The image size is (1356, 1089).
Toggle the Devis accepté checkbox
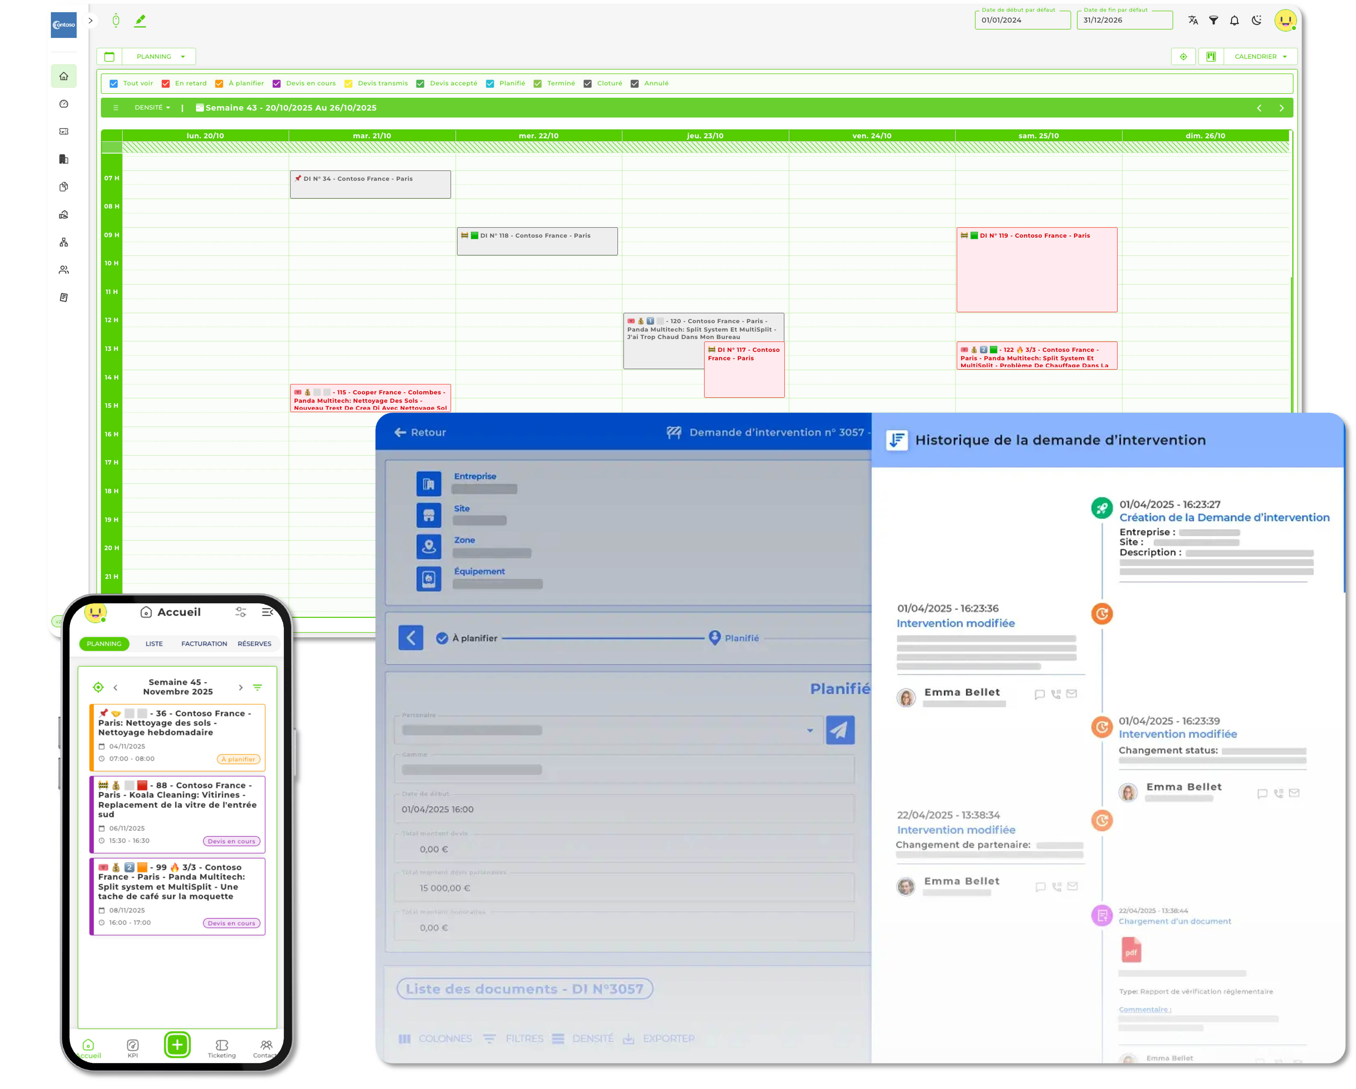pyautogui.click(x=420, y=84)
